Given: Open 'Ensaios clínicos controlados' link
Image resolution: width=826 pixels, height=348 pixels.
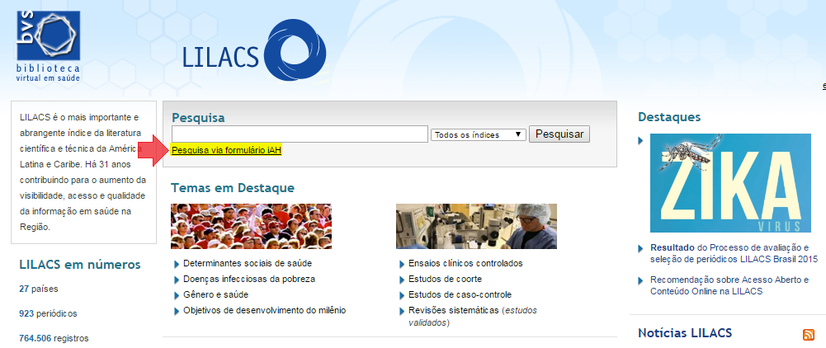Looking at the screenshot, I should pos(465,263).
